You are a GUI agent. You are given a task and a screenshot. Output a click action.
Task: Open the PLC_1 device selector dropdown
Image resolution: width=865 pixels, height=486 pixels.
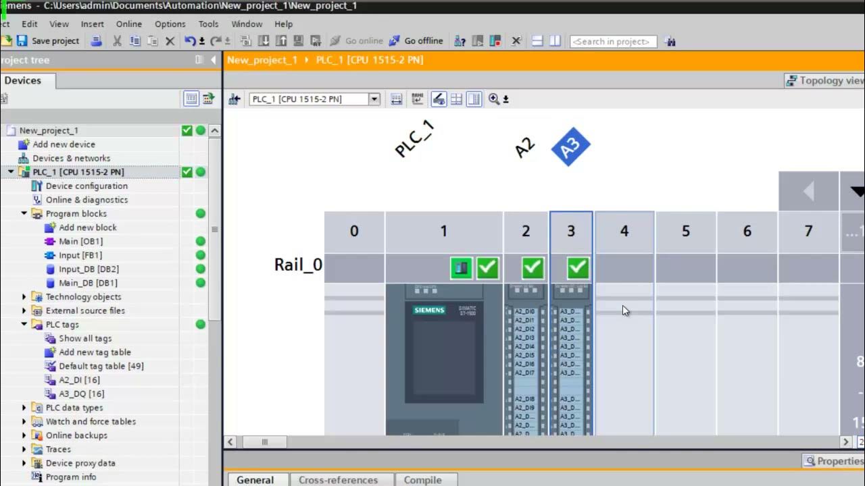(x=374, y=99)
